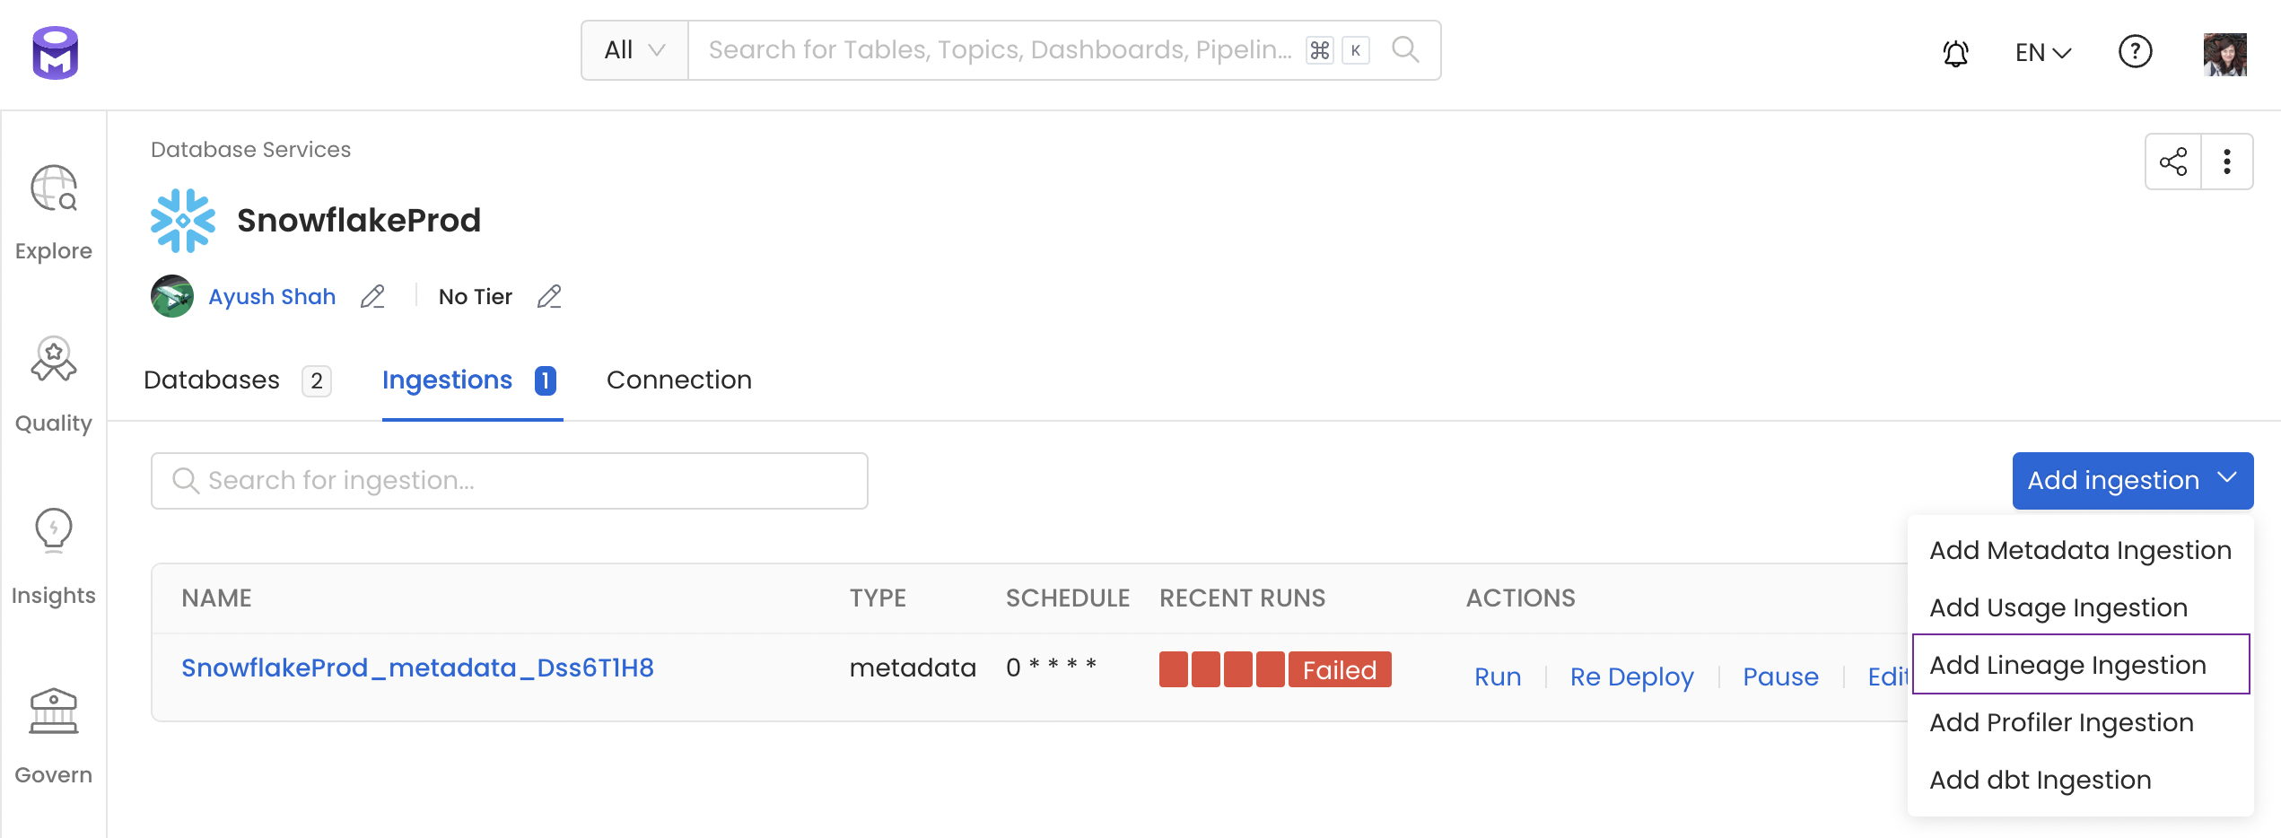Select Add Lineage Ingestion menu option
Image resolution: width=2281 pixels, height=838 pixels.
2067,665
